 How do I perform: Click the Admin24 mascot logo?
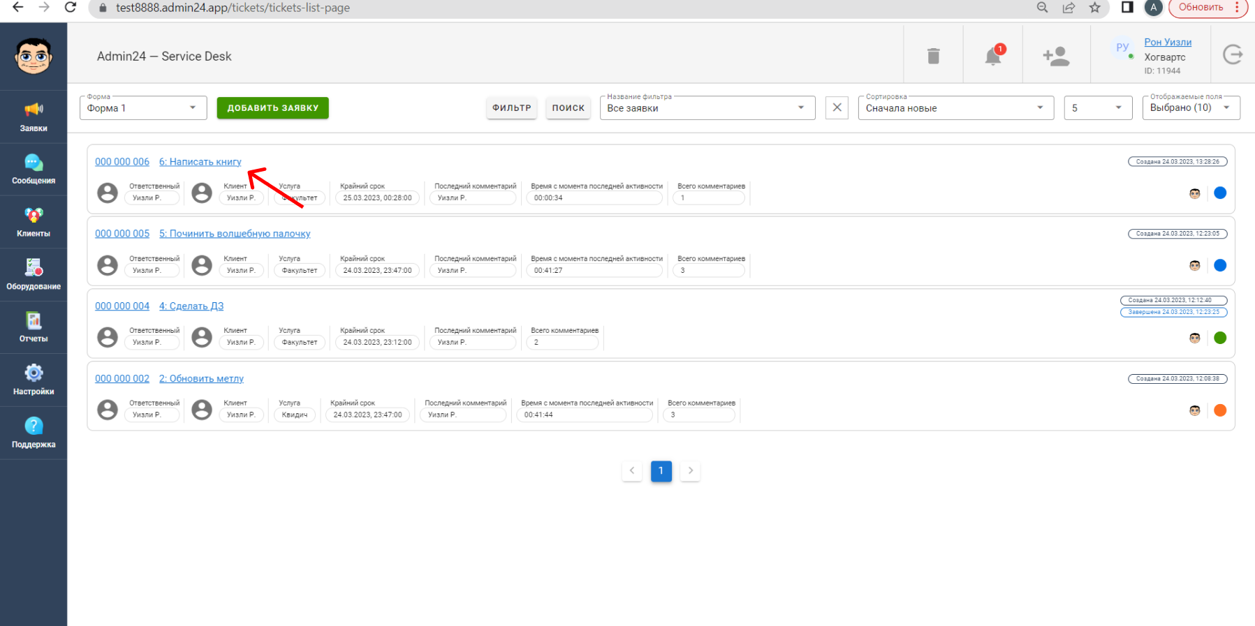coord(34,56)
